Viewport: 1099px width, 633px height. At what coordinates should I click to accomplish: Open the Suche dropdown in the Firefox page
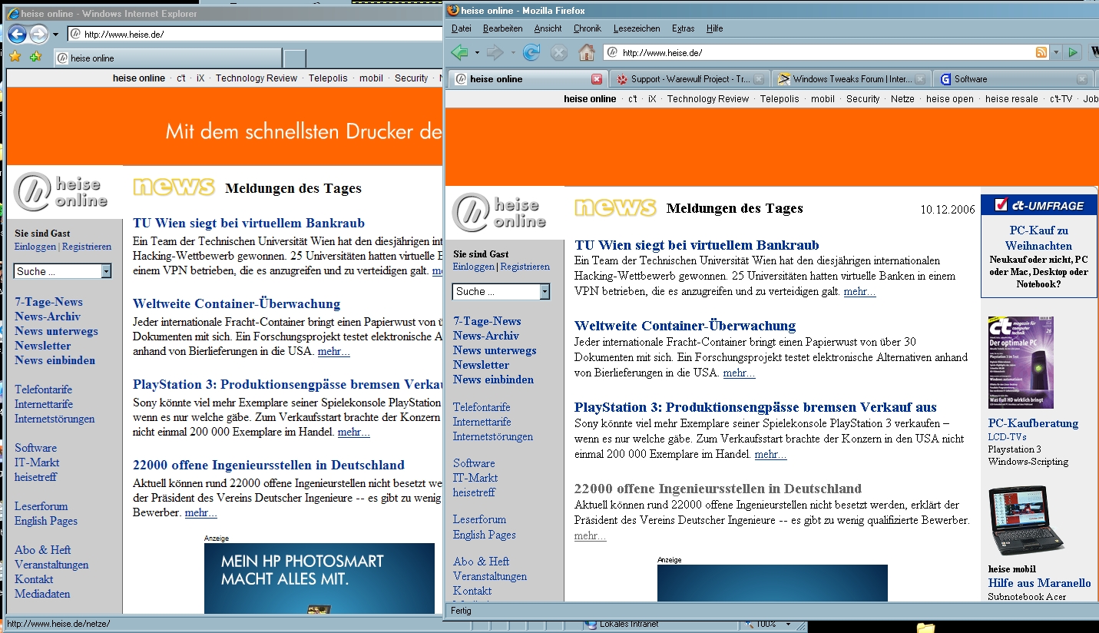click(545, 292)
